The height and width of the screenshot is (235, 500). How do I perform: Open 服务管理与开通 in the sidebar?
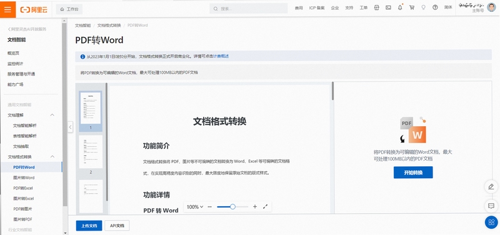pyautogui.click(x=21, y=74)
